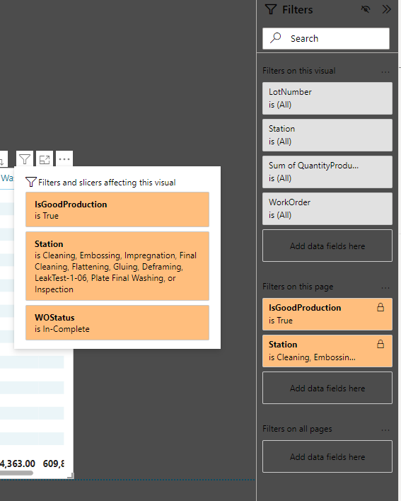The width and height of the screenshot is (401, 501).
Task: Click lock icon on IsGoodProduction filter
Action: click(380, 307)
